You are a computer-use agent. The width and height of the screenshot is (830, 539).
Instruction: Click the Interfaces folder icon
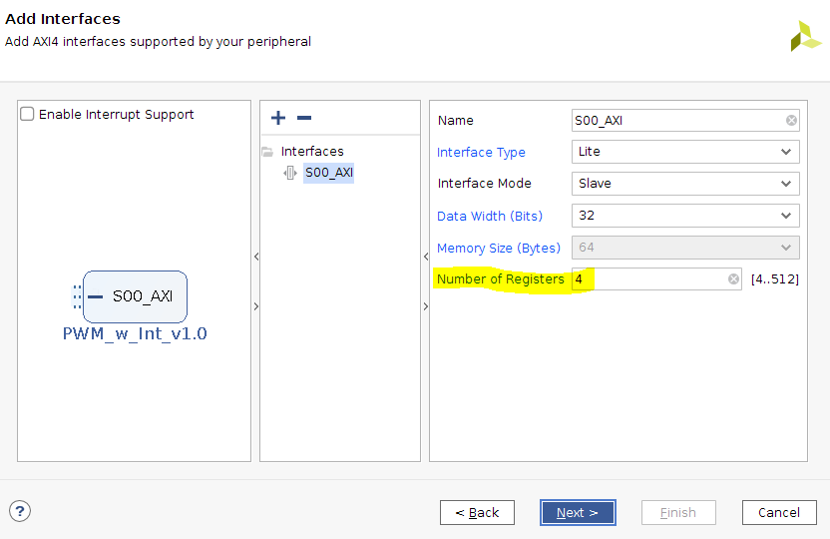tap(267, 152)
